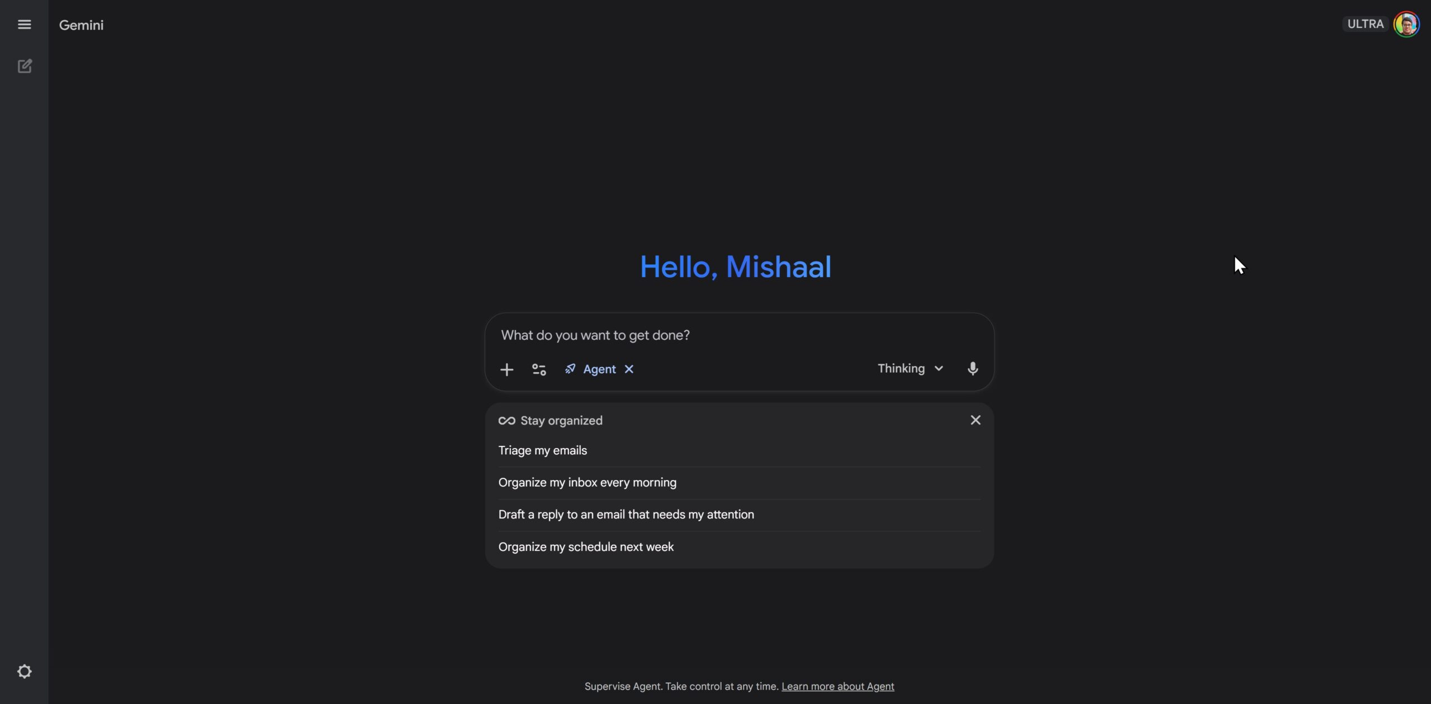Expand the Thinking model dropdown

click(x=911, y=369)
